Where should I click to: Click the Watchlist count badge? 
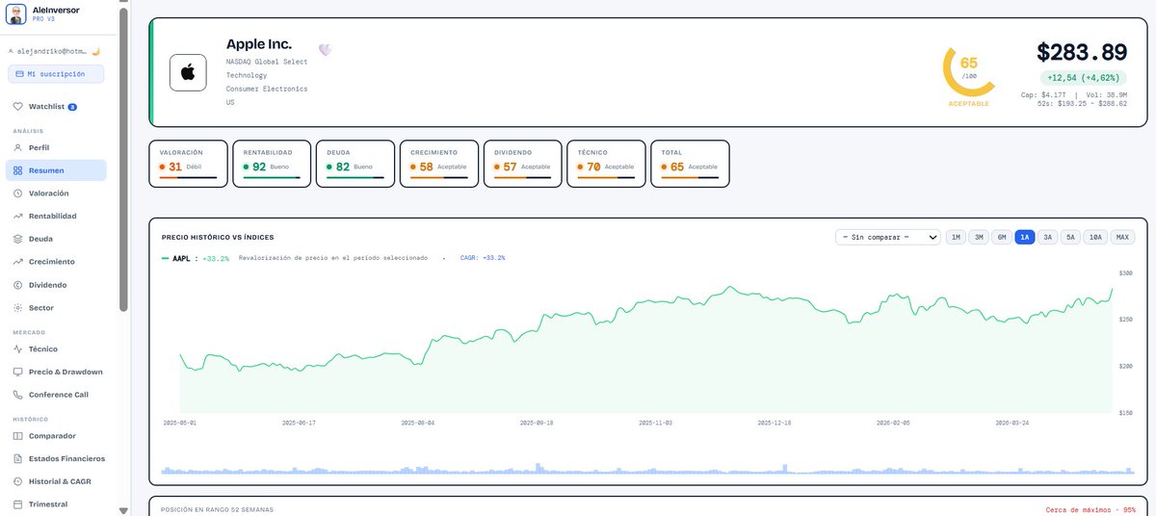click(72, 107)
